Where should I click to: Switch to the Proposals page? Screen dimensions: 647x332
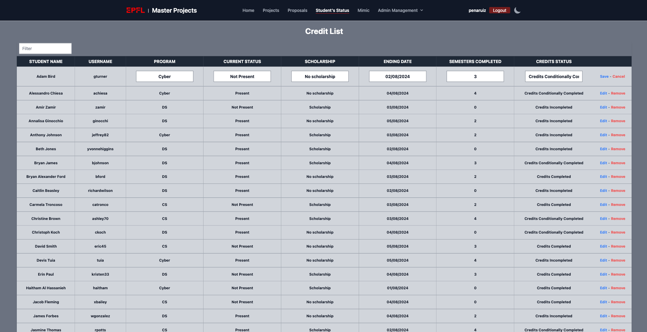pyautogui.click(x=297, y=10)
